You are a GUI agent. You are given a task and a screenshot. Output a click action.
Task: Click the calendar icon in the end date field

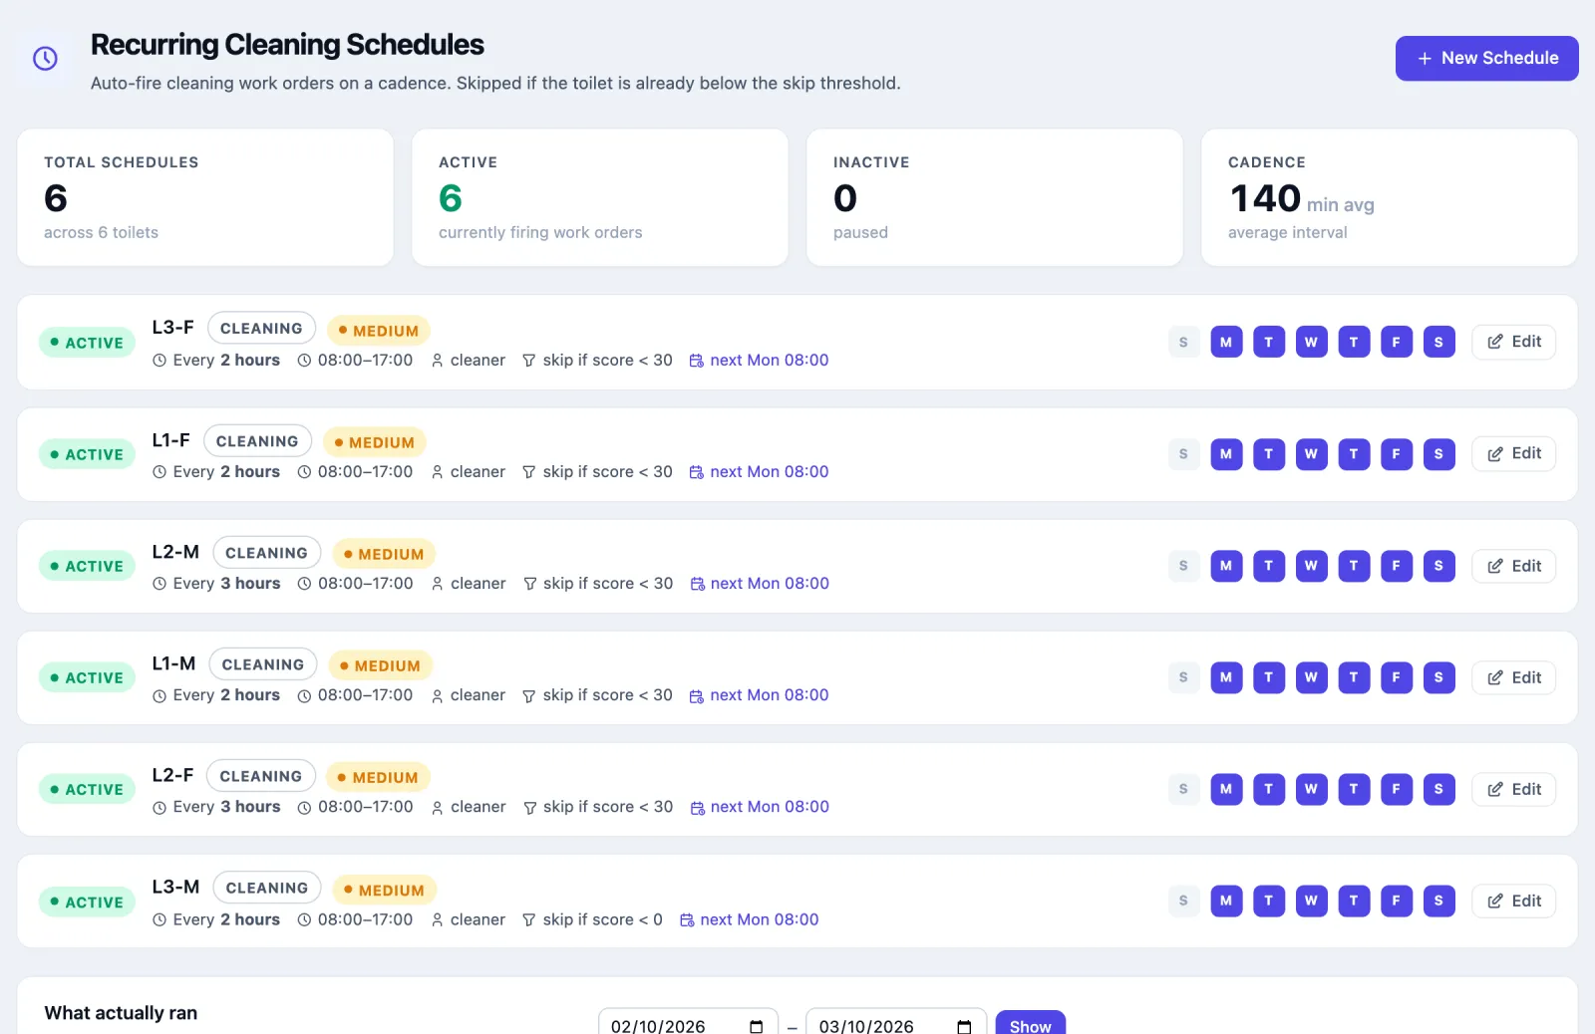964,1026
